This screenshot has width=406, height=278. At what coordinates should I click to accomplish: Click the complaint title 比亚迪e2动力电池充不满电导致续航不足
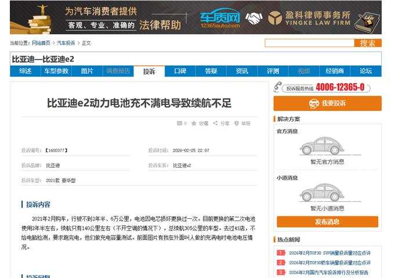click(x=139, y=103)
